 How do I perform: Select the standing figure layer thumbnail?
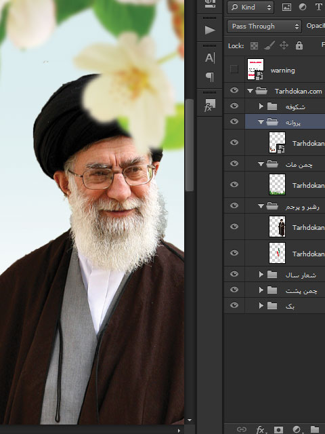point(277,226)
